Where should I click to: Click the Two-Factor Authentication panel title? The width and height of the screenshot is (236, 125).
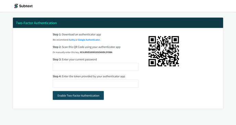pos(36,23)
